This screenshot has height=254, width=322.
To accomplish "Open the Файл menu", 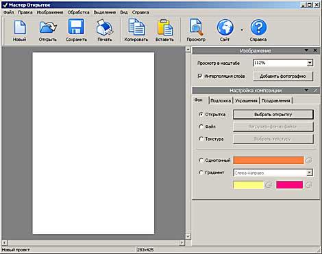I will (x=9, y=12).
